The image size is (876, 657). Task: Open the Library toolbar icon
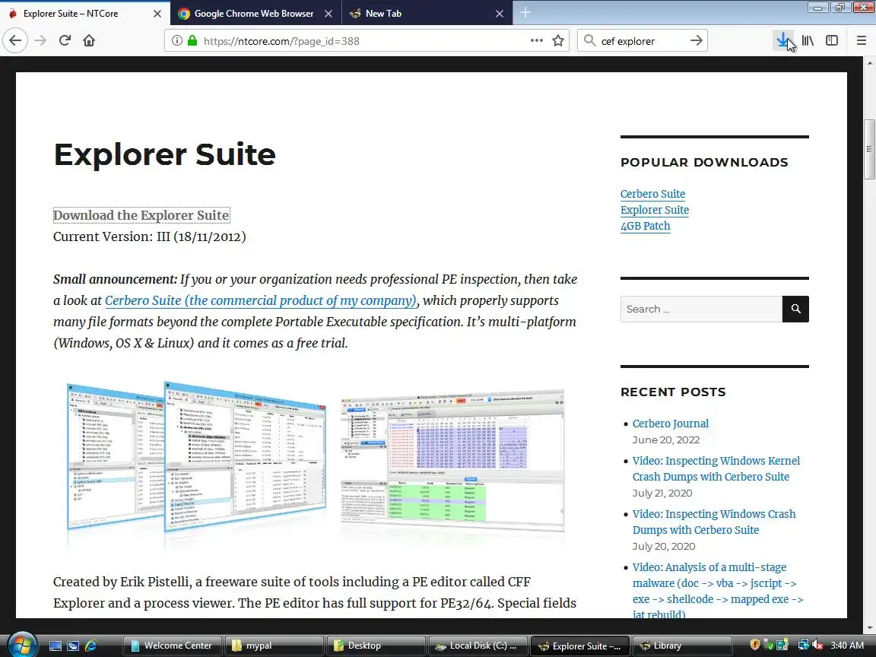[x=808, y=40]
